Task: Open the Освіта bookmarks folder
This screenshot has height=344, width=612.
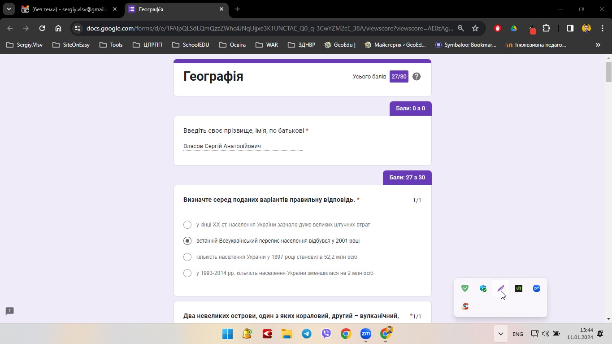Action: coord(233,45)
